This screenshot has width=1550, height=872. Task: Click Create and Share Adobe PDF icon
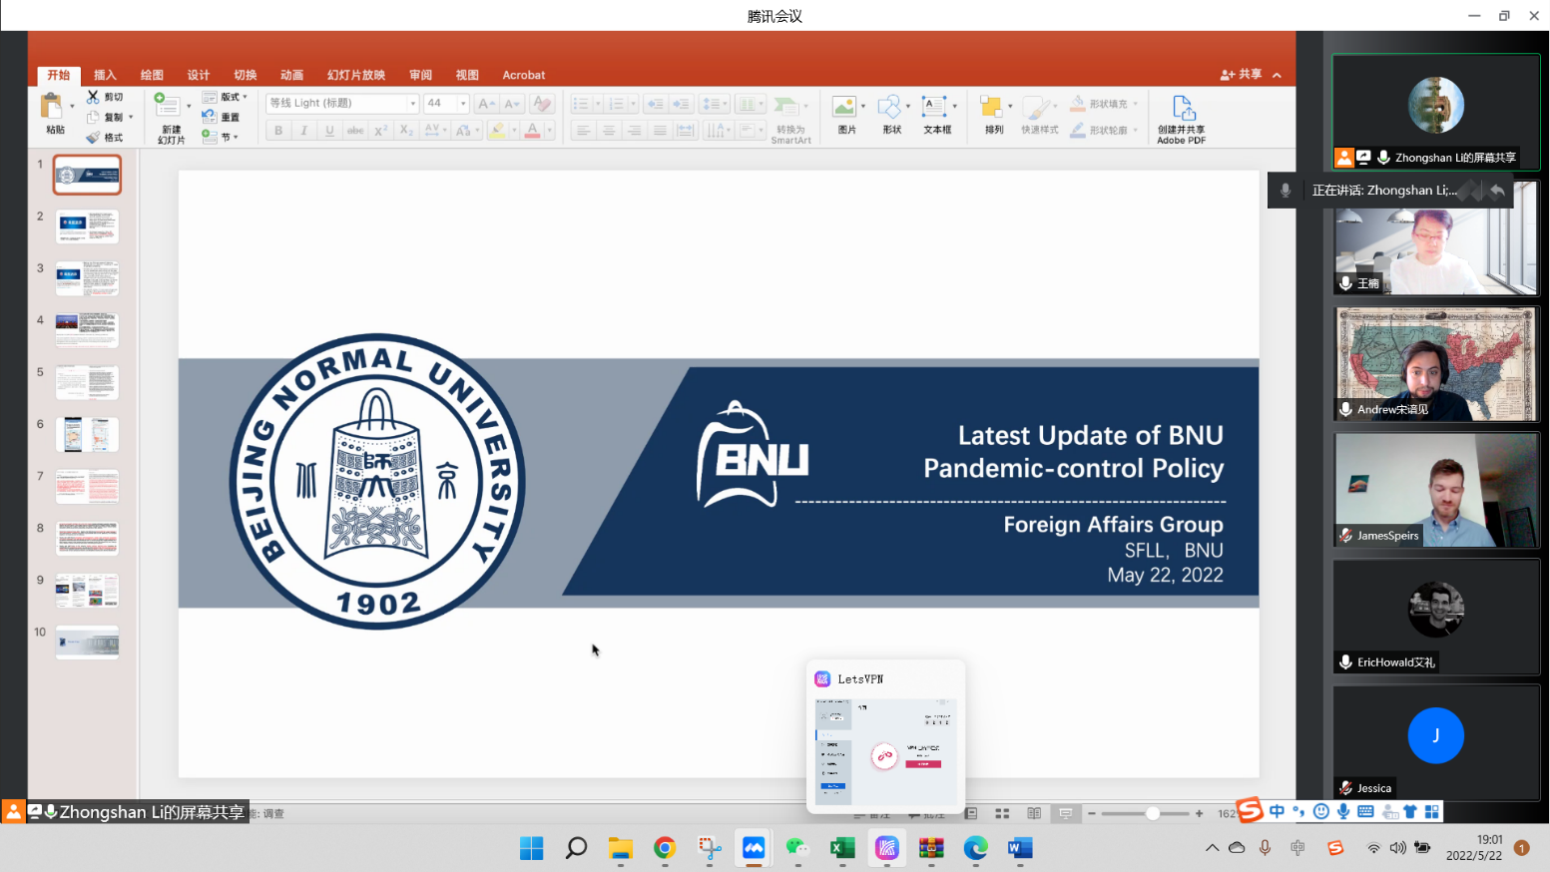point(1183,108)
